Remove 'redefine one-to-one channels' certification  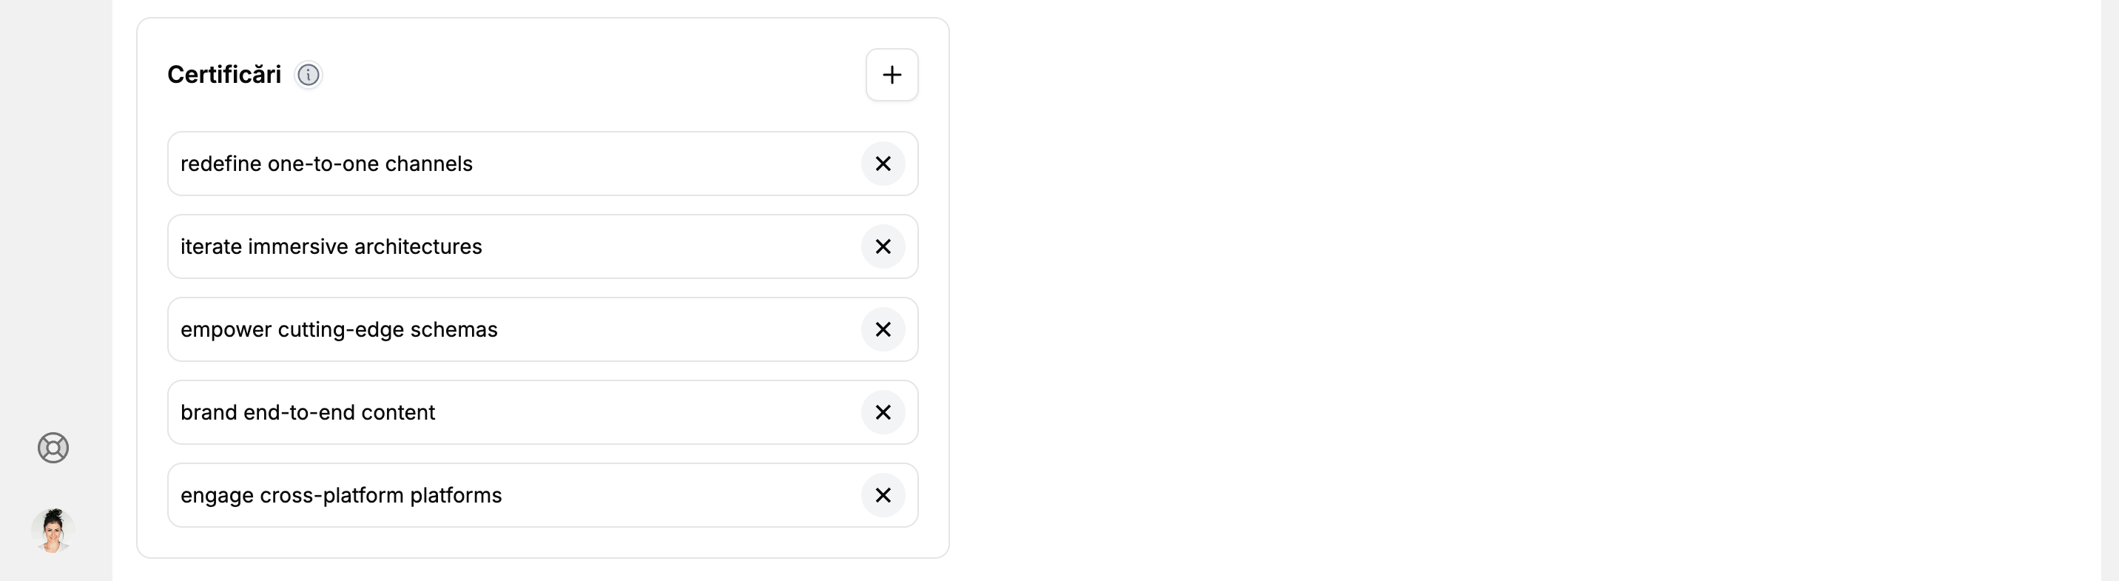pos(883,164)
